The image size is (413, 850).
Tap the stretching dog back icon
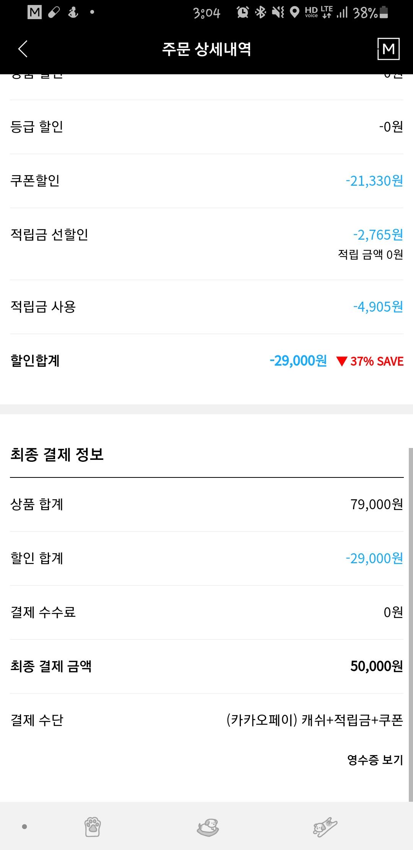coord(325,827)
